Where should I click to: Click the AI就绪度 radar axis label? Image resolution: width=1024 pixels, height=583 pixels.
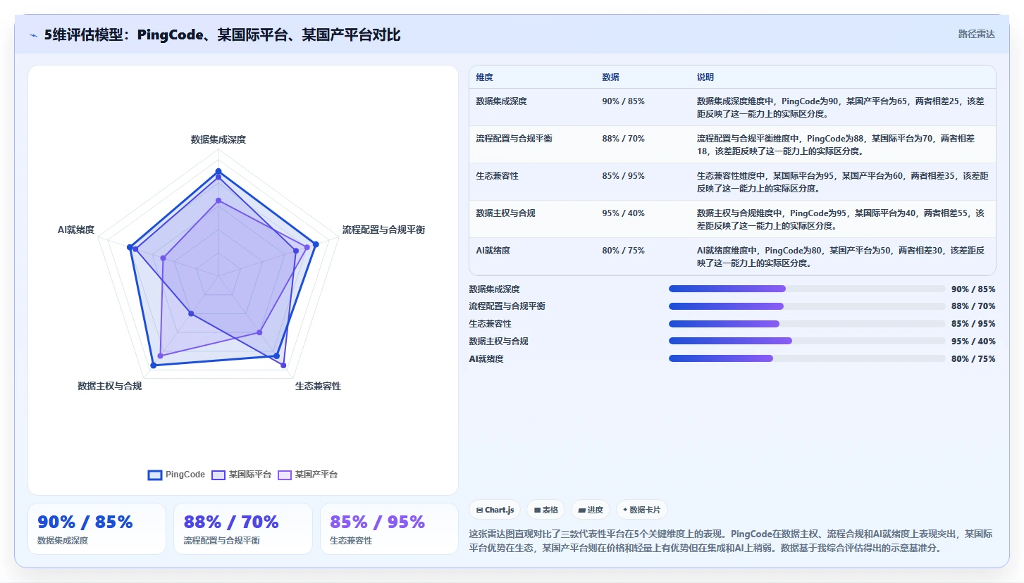[76, 230]
